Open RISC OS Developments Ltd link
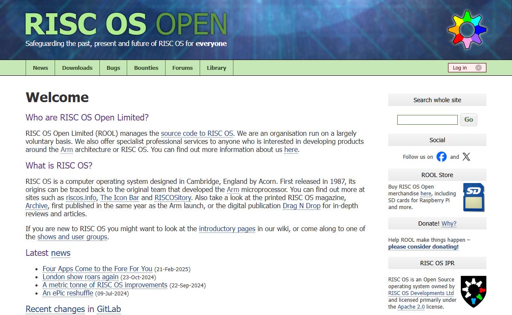Viewport: 512px width, 315px height. coord(421,293)
